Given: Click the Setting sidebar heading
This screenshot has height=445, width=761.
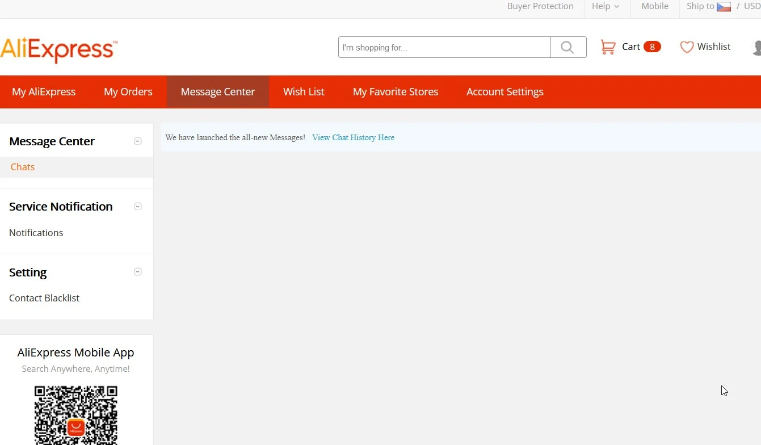Looking at the screenshot, I should 28,272.
